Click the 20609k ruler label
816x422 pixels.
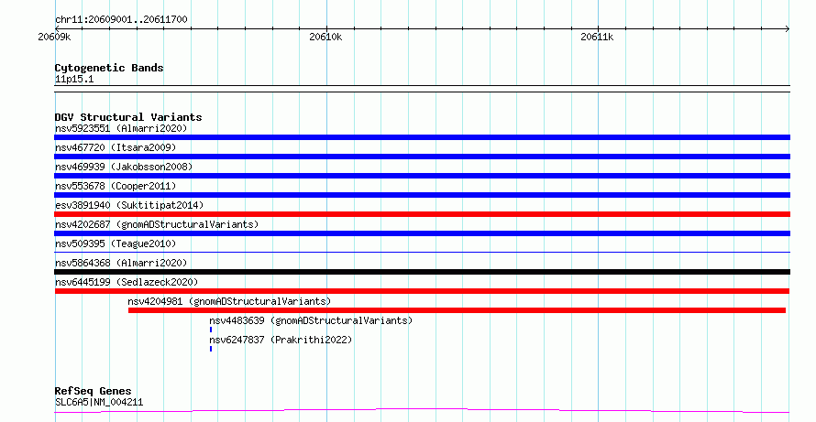(x=54, y=37)
